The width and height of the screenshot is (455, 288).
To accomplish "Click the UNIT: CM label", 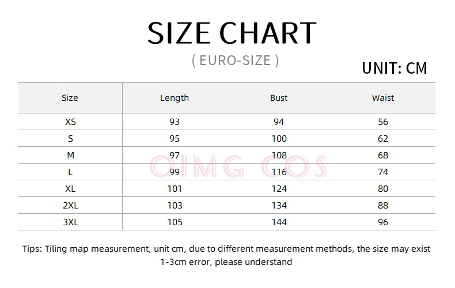I will tap(395, 68).
